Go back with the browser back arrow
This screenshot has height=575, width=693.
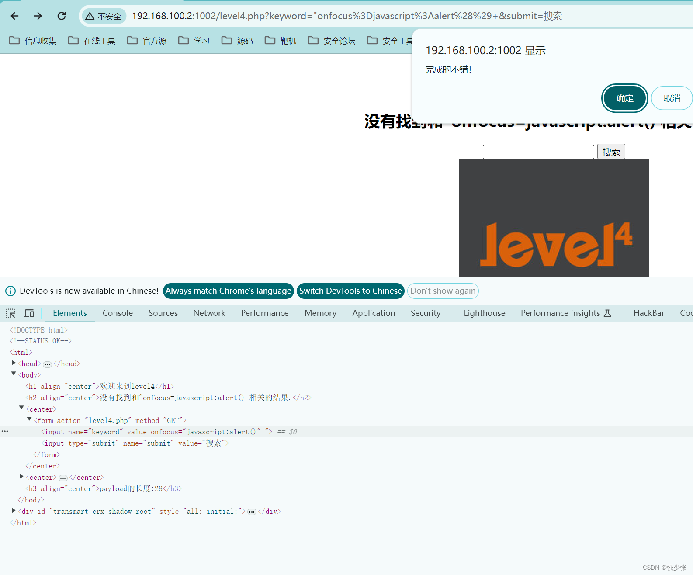[x=14, y=16]
